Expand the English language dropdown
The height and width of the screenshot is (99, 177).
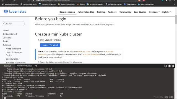pos(166,12)
